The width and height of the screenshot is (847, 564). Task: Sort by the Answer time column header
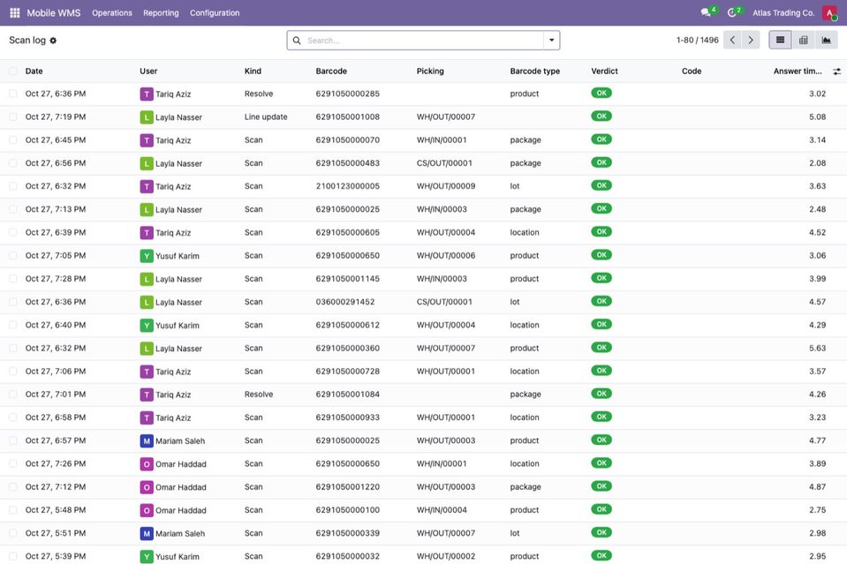point(798,71)
